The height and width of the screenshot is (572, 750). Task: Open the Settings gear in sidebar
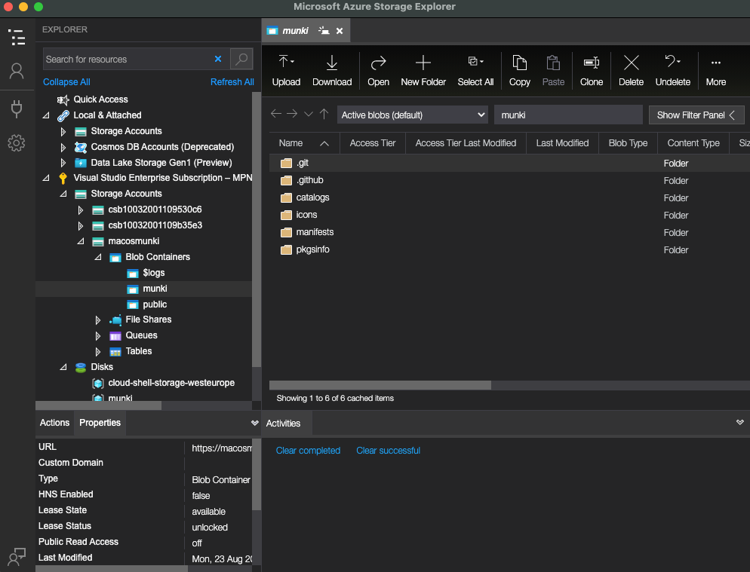click(x=16, y=142)
